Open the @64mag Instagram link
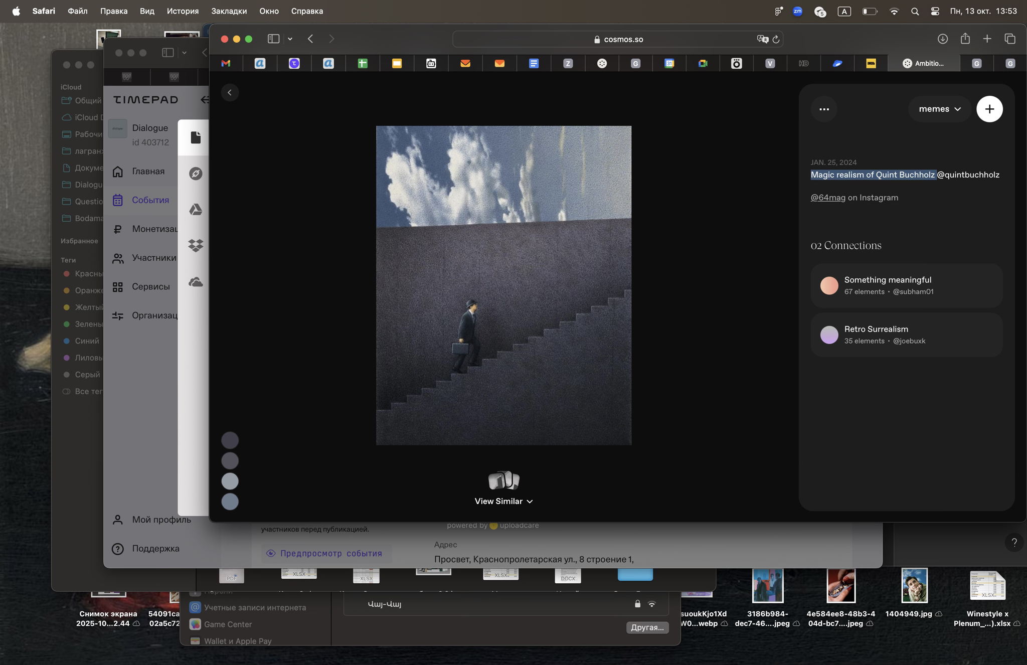The width and height of the screenshot is (1027, 665). [828, 198]
